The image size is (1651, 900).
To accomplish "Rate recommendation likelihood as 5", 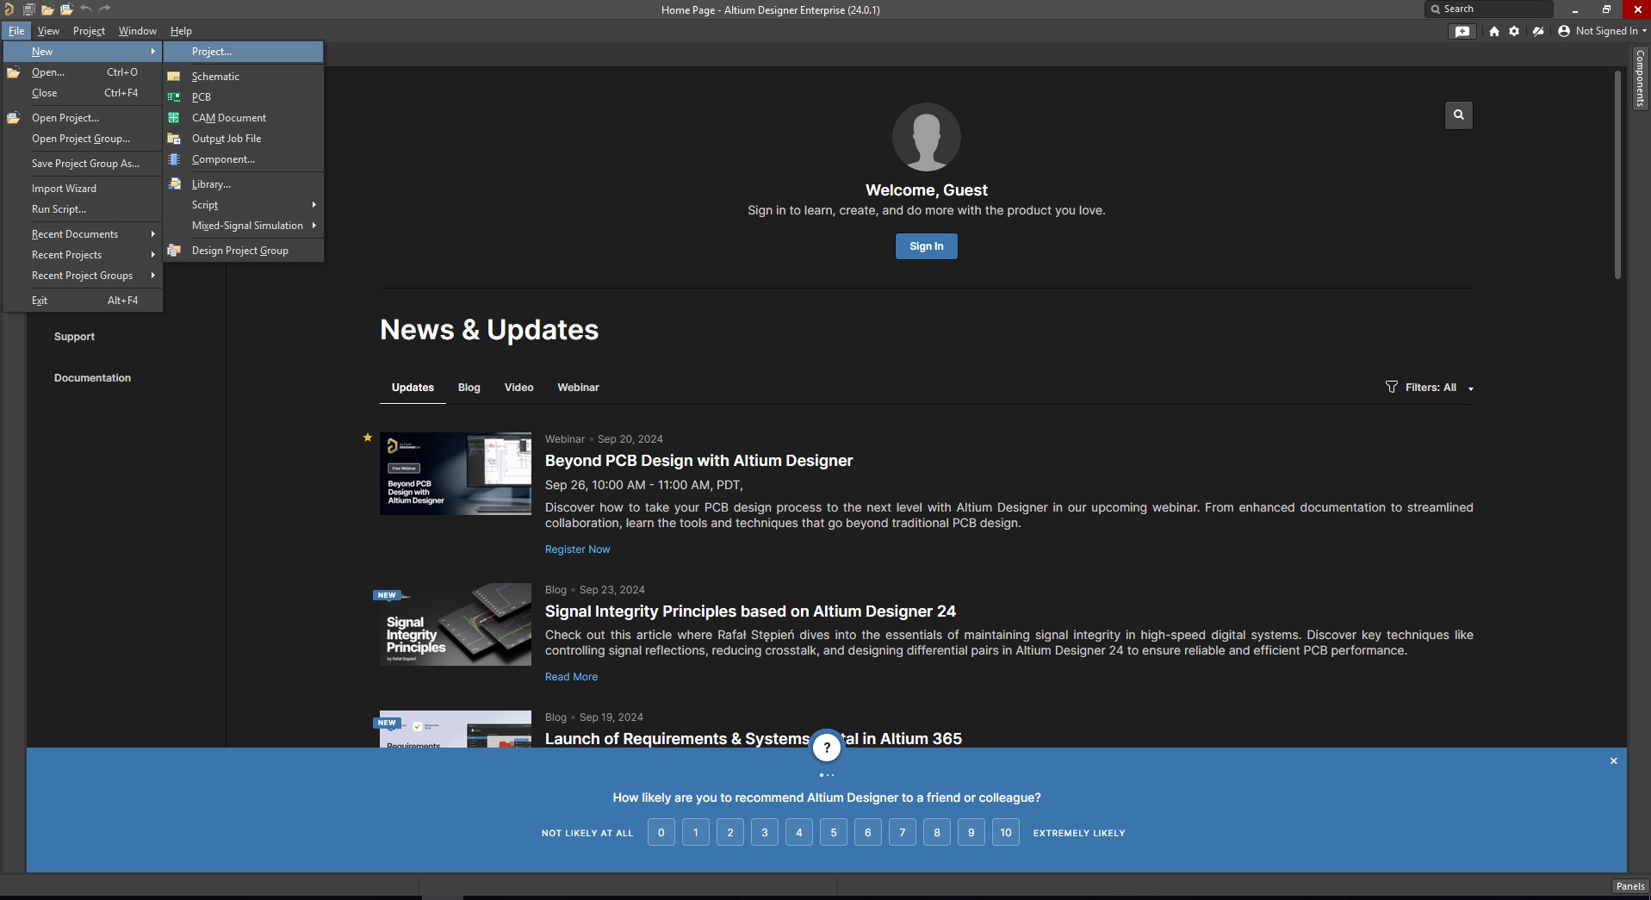I will point(834,833).
